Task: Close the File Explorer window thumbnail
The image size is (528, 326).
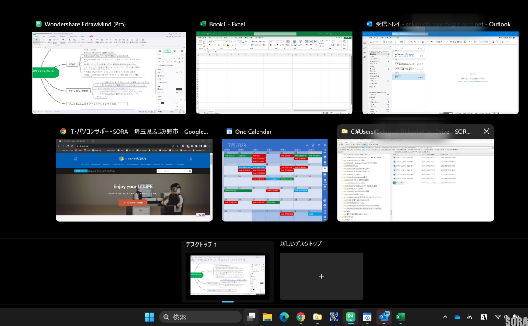Action: click(486, 131)
